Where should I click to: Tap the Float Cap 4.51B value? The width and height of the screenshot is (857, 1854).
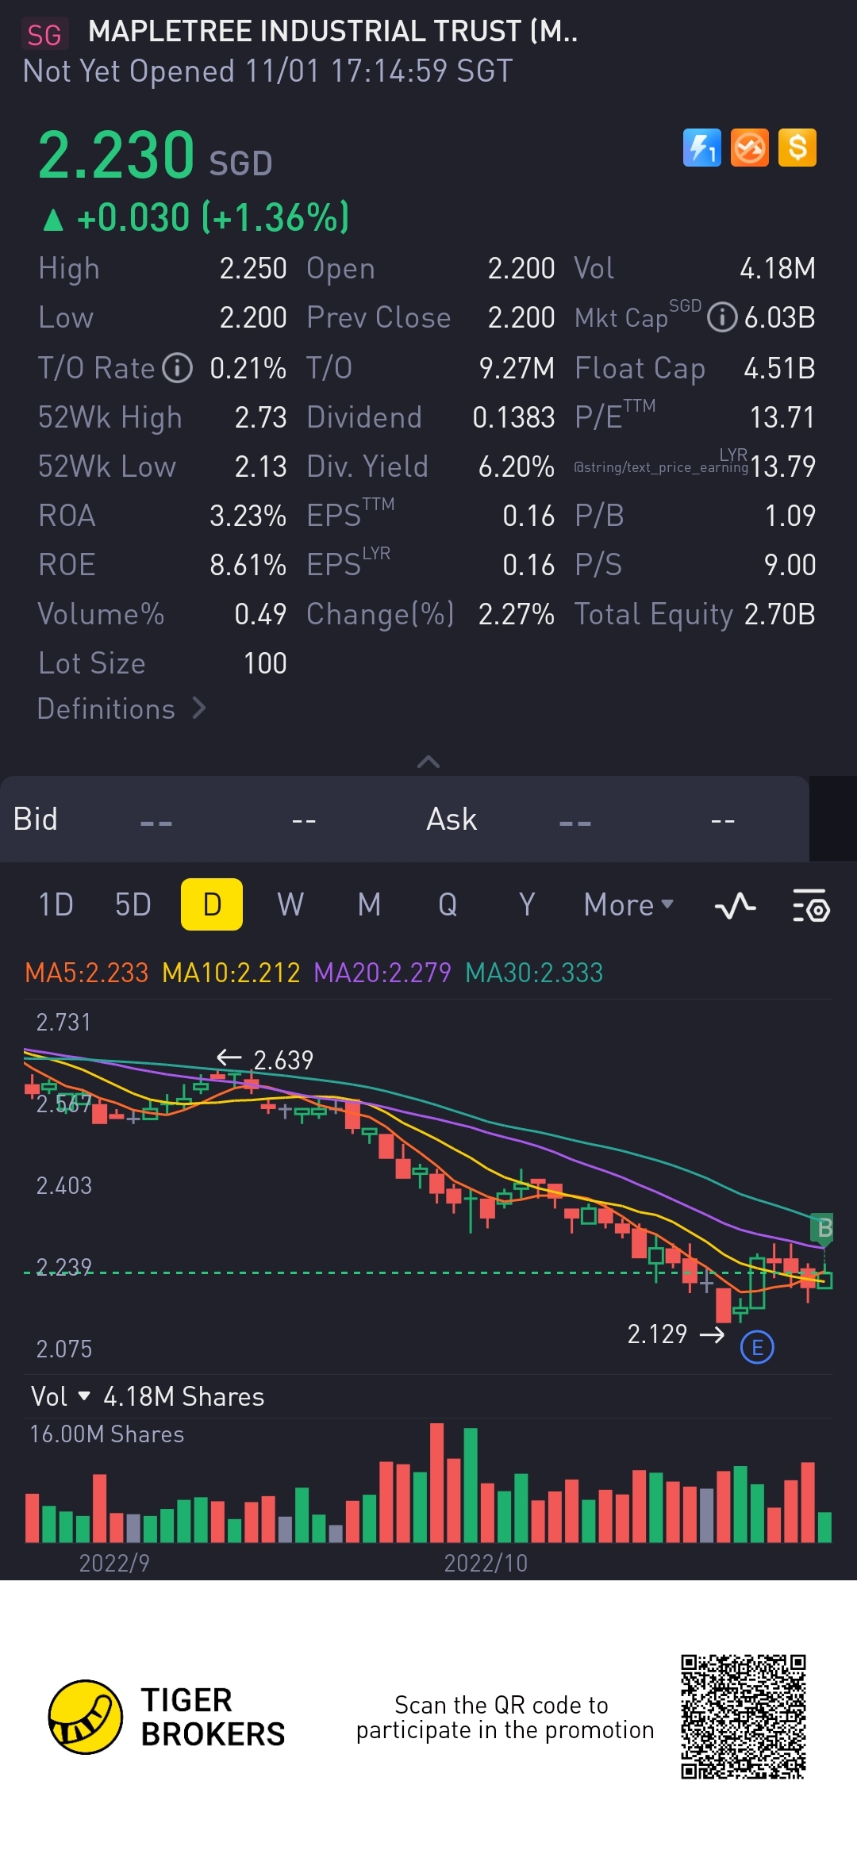click(x=779, y=368)
